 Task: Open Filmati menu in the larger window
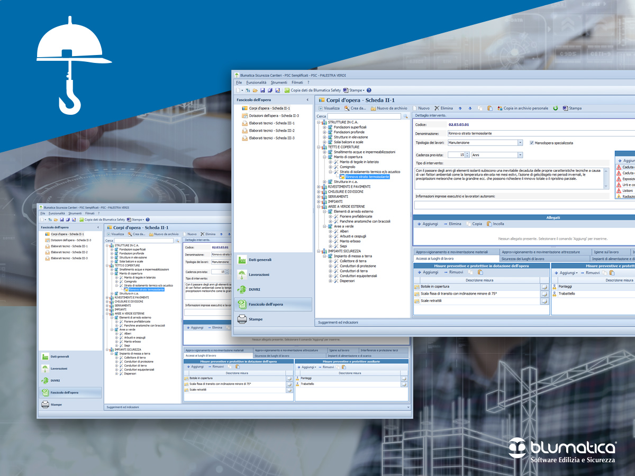[x=297, y=83]
